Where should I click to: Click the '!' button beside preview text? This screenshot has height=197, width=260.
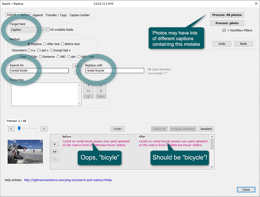click(54, 159)
